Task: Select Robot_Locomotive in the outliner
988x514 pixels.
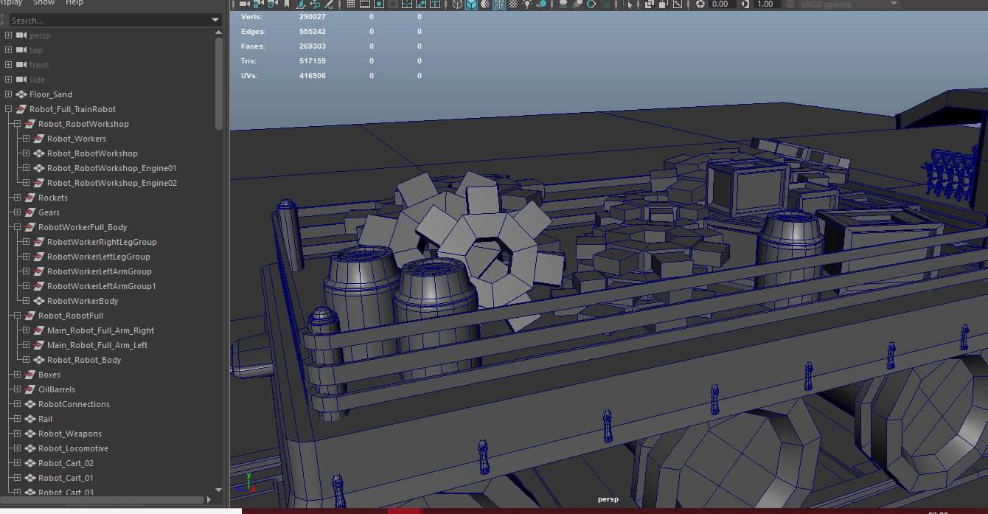Action: point(73,448)
